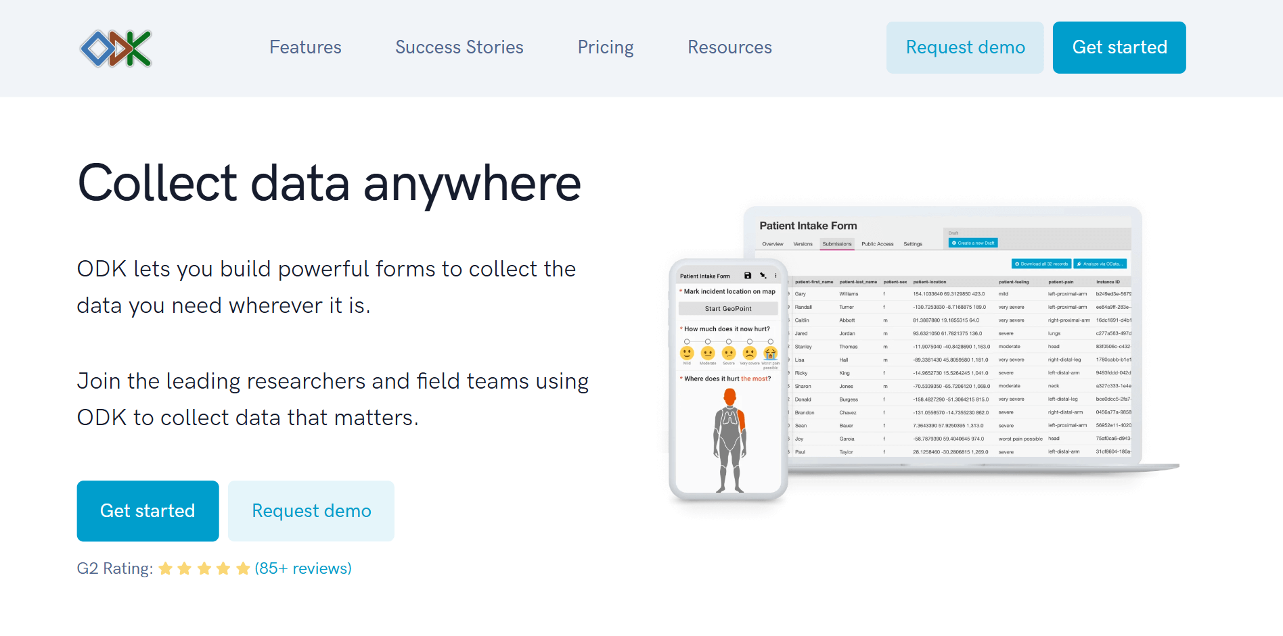Image resolution: width=1283 pixels, height=636 pixels.
Task: Open the Resources menu item
Action: pyautogui.click(x=729, y=47)
